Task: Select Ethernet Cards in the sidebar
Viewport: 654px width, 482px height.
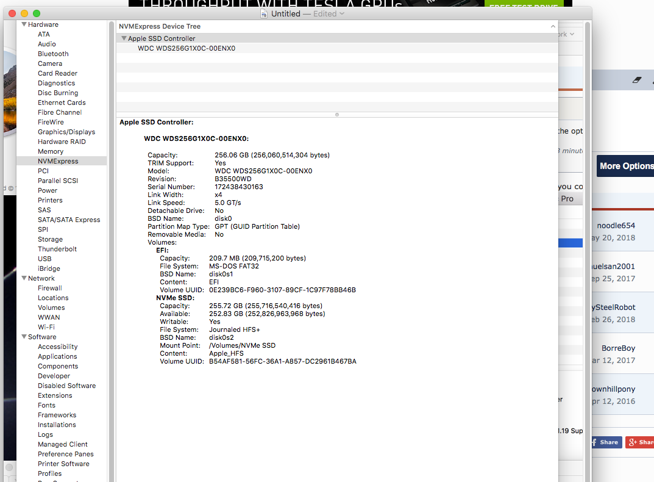Action: tap(62, 103)
